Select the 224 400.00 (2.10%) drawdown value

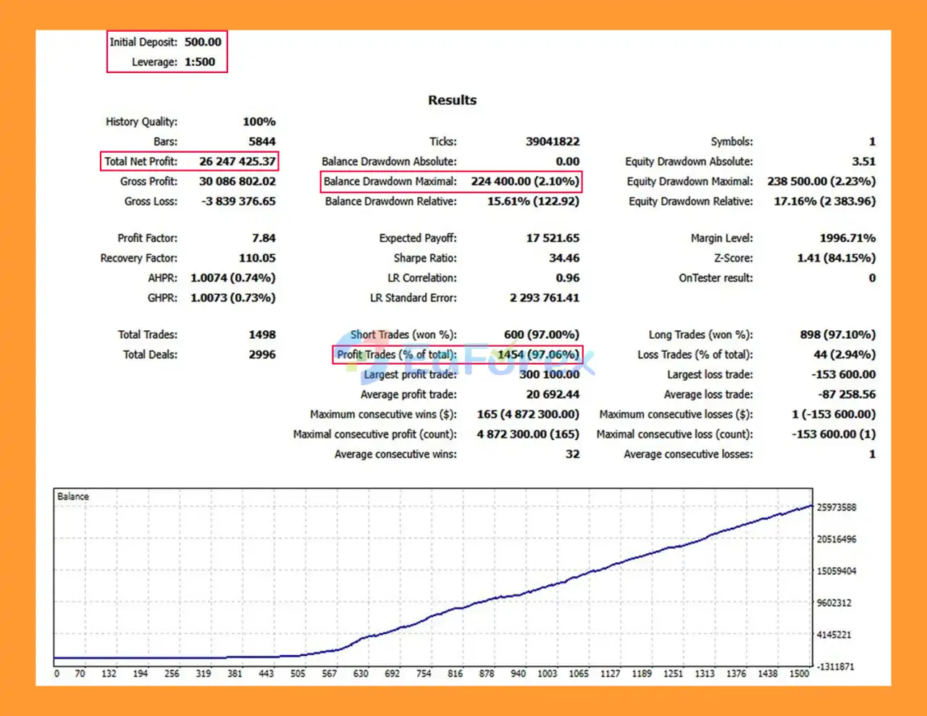click(x=524, y=182)
